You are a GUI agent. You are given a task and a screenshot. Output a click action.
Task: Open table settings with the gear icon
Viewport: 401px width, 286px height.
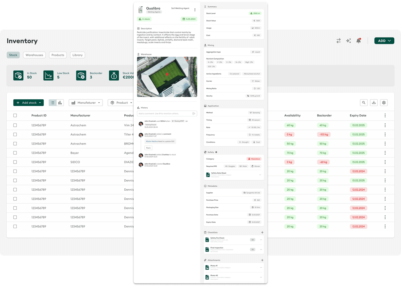[384, 103]
